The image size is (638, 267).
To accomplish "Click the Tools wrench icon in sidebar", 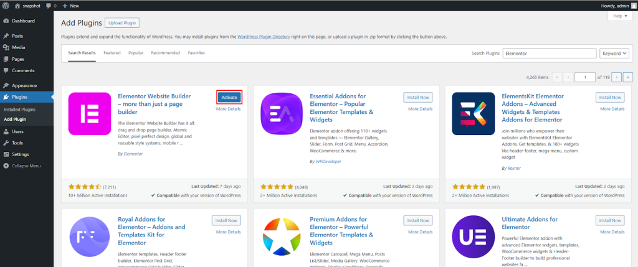I will (x=6, y=143).
